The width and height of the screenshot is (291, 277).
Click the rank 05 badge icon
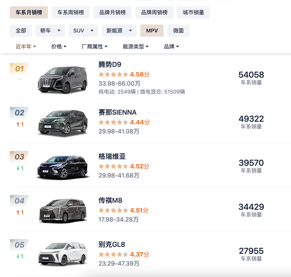coord(19,245)
